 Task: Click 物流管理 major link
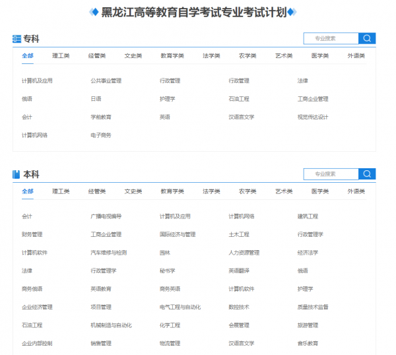pos(170,344)
